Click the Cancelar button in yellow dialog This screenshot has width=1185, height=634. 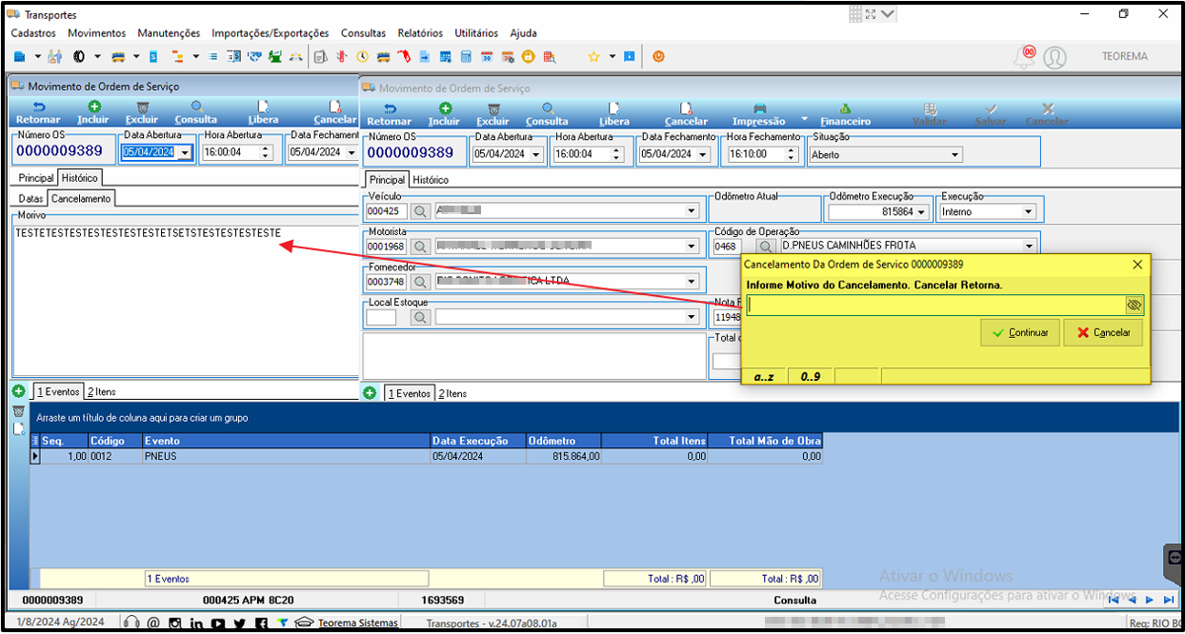pyautogui.click(x=1103, y=332)
